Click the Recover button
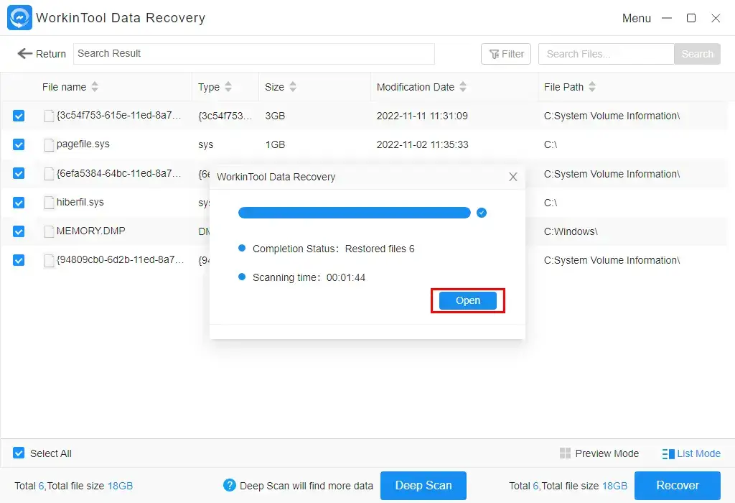The image size is (735, 503). pyautogui.click(x=678, y=486)
